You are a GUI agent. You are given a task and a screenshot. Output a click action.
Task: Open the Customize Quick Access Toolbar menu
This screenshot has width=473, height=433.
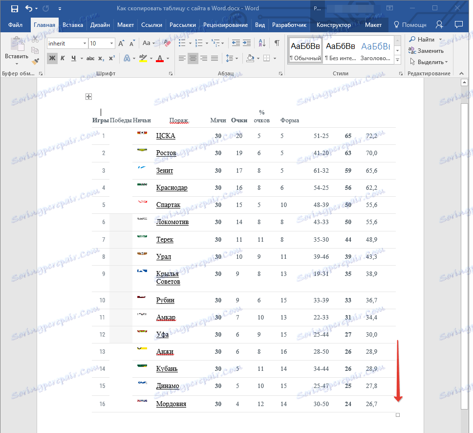pos(60,9)
